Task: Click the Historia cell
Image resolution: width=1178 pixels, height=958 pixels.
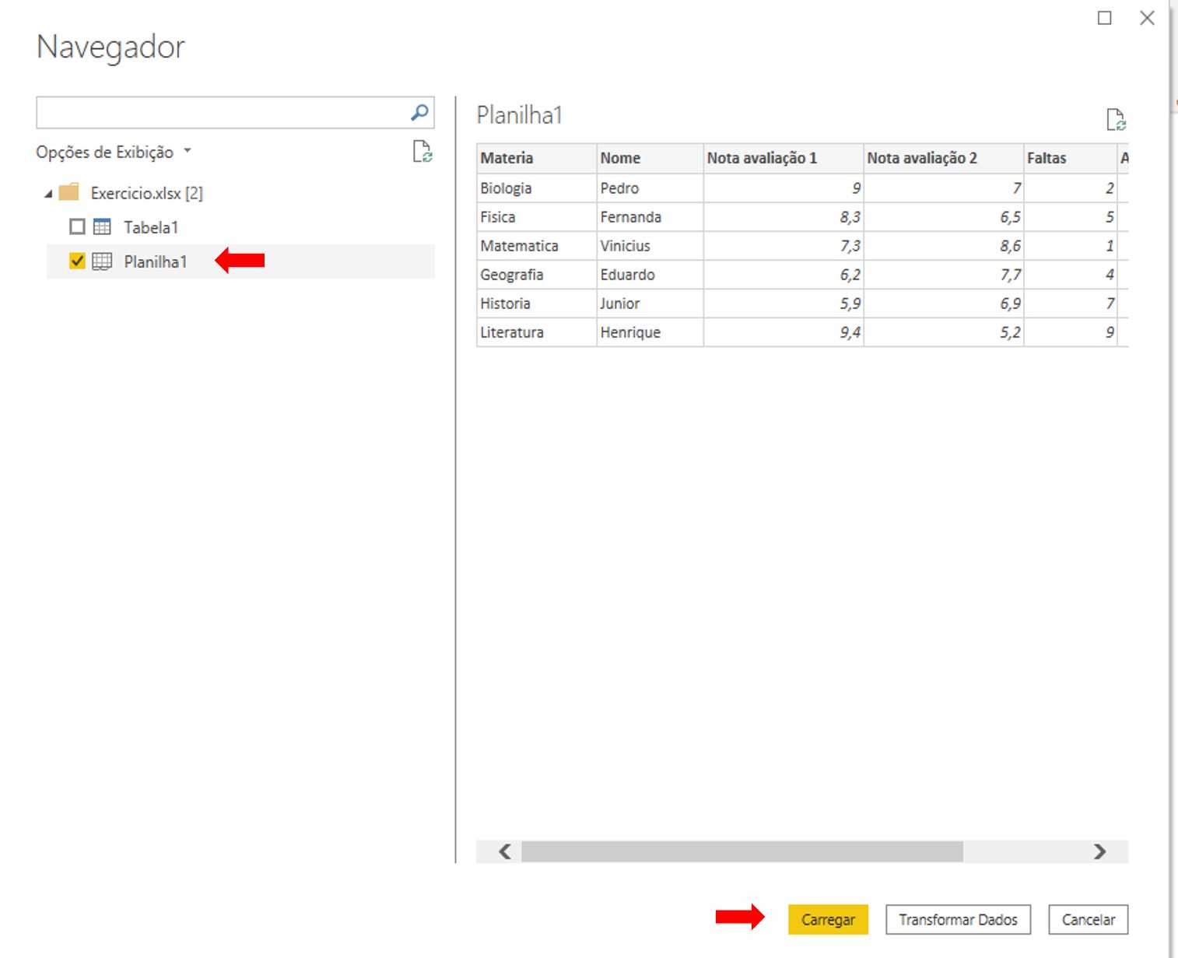Action: coord(537,304)
